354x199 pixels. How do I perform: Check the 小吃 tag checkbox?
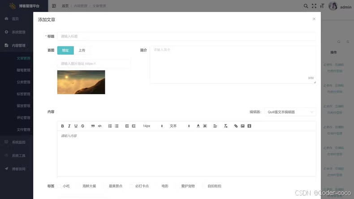point(59,186)
